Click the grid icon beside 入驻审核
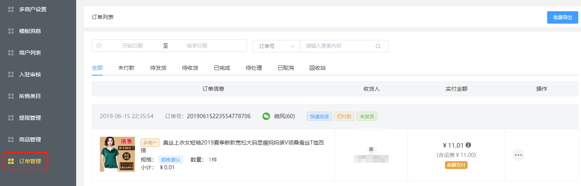The width and height of the screenshot is (581, 186). point(11,74)
